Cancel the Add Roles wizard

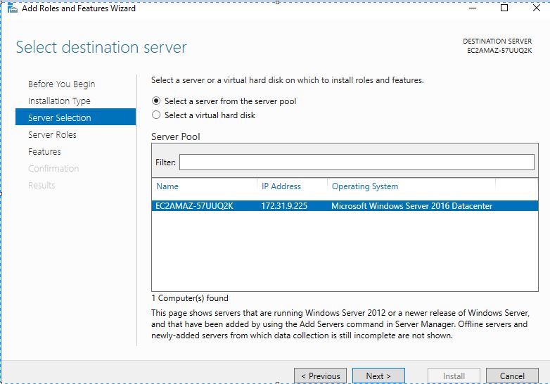pos(512,376)
